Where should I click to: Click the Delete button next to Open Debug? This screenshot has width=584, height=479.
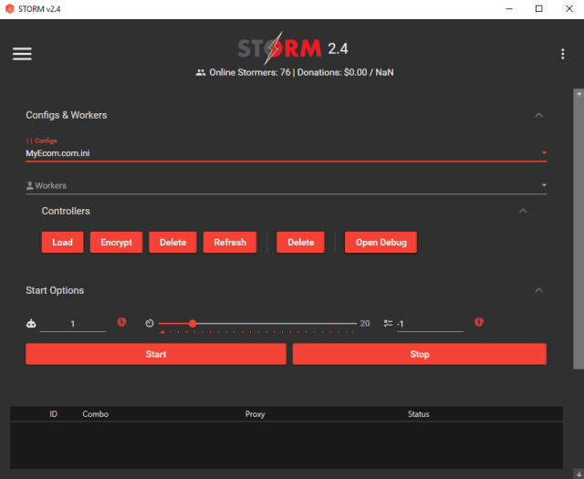(x=300, y=242)
